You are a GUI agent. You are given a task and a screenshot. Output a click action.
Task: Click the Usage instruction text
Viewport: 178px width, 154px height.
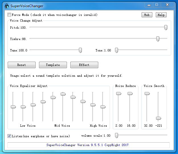pyautogui.click(x=66, y=76)
